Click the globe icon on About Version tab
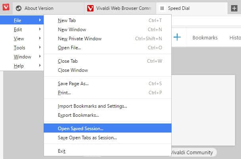The image size is (241, 159). click(19, 8)
